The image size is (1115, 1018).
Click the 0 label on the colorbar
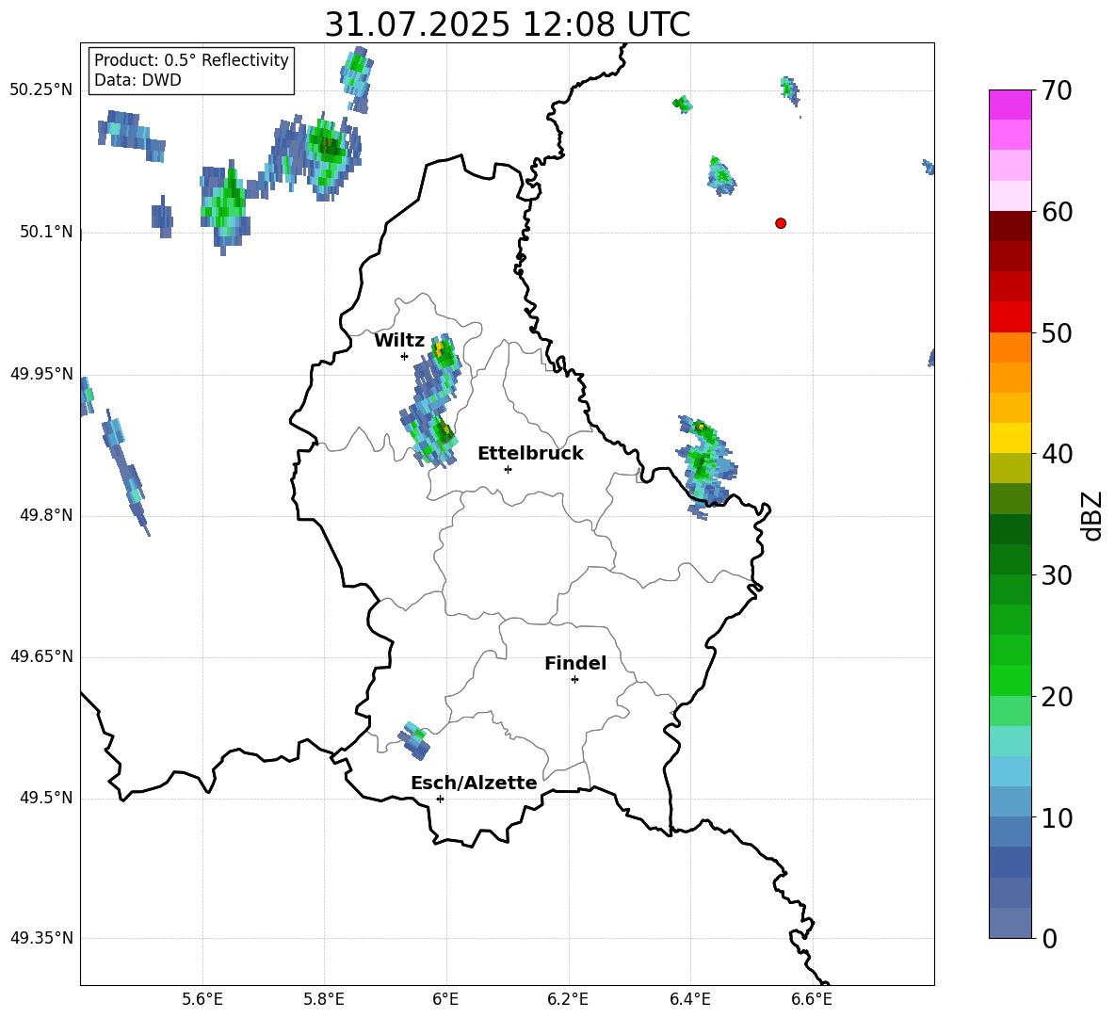click(x=1049, y=938)
